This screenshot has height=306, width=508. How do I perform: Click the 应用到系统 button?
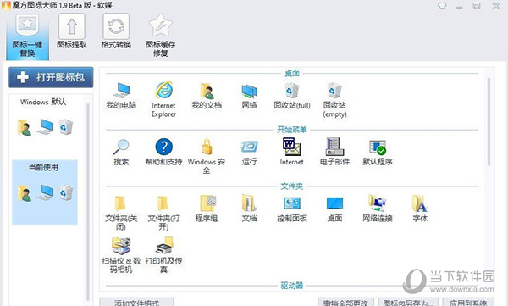click(x=468, y=302)
